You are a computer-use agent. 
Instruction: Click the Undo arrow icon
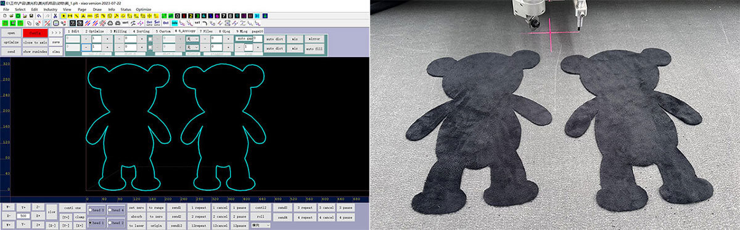pos(39,15)
